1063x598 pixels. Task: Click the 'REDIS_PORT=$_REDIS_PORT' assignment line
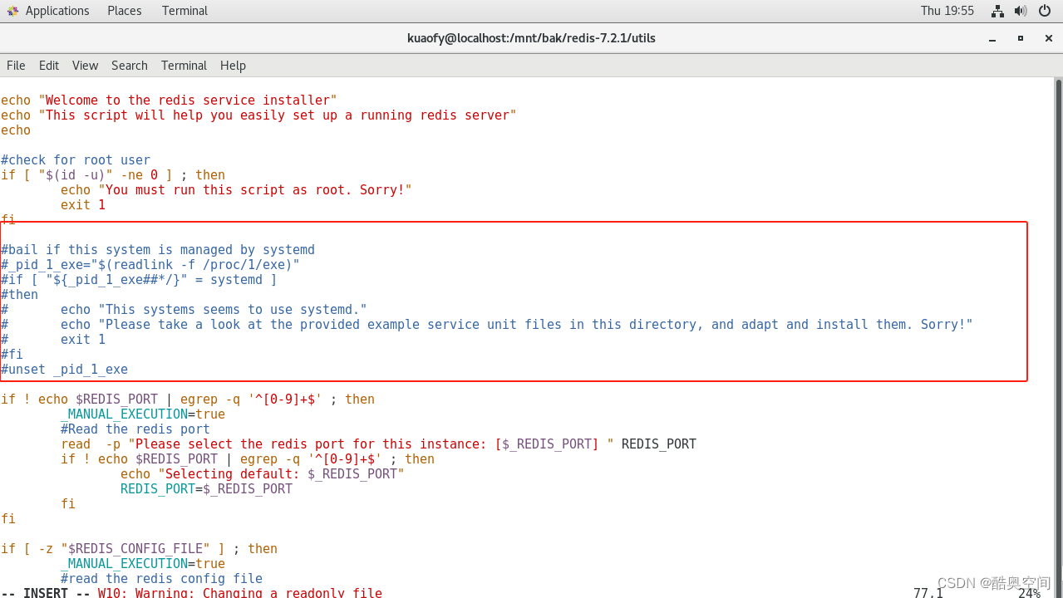[206, 489]
